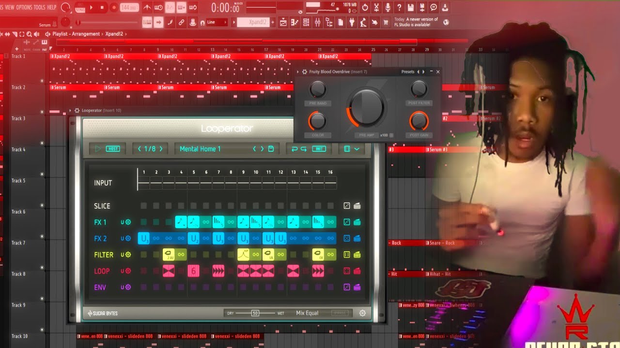This screenshot has height=348, width=620.
Task: Randomize the FX 2 row dice icon
Action: [347, 238]
